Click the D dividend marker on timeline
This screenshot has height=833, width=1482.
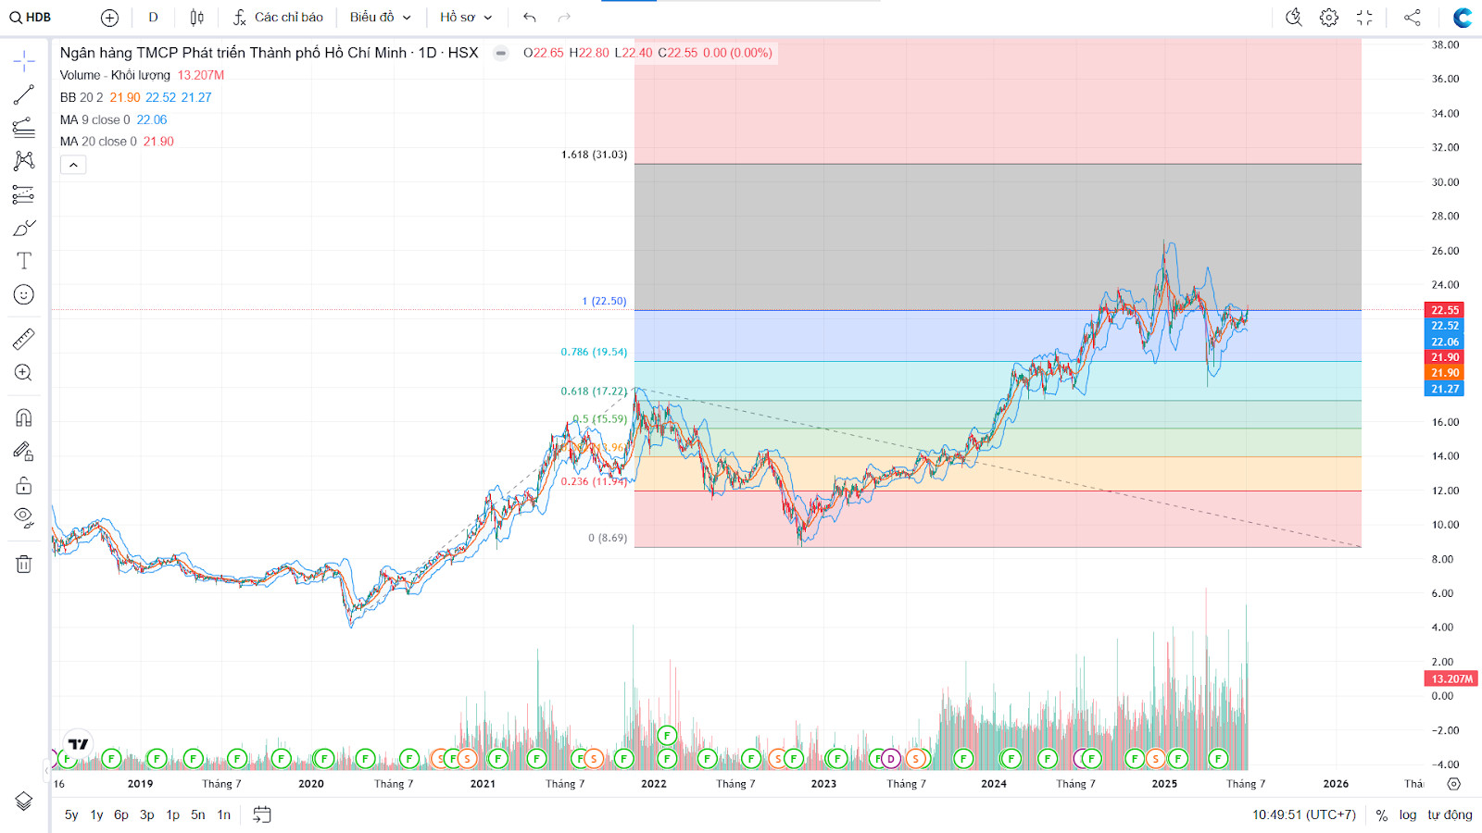(x=891, y=759)
